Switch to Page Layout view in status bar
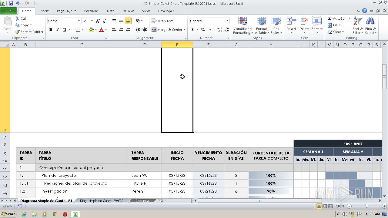The width and height of the screenshot is (388, 218). pyautogui.click(x=325, y=206)
